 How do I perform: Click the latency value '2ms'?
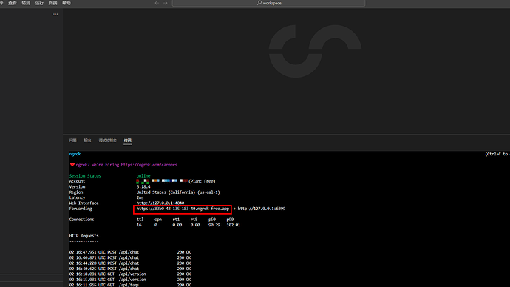click(x=140, y=197)
